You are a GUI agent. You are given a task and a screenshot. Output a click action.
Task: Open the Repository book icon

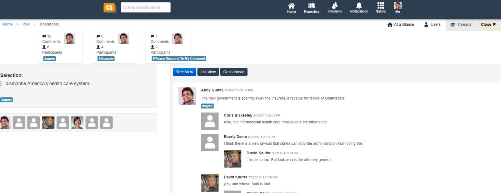(312, 6)
